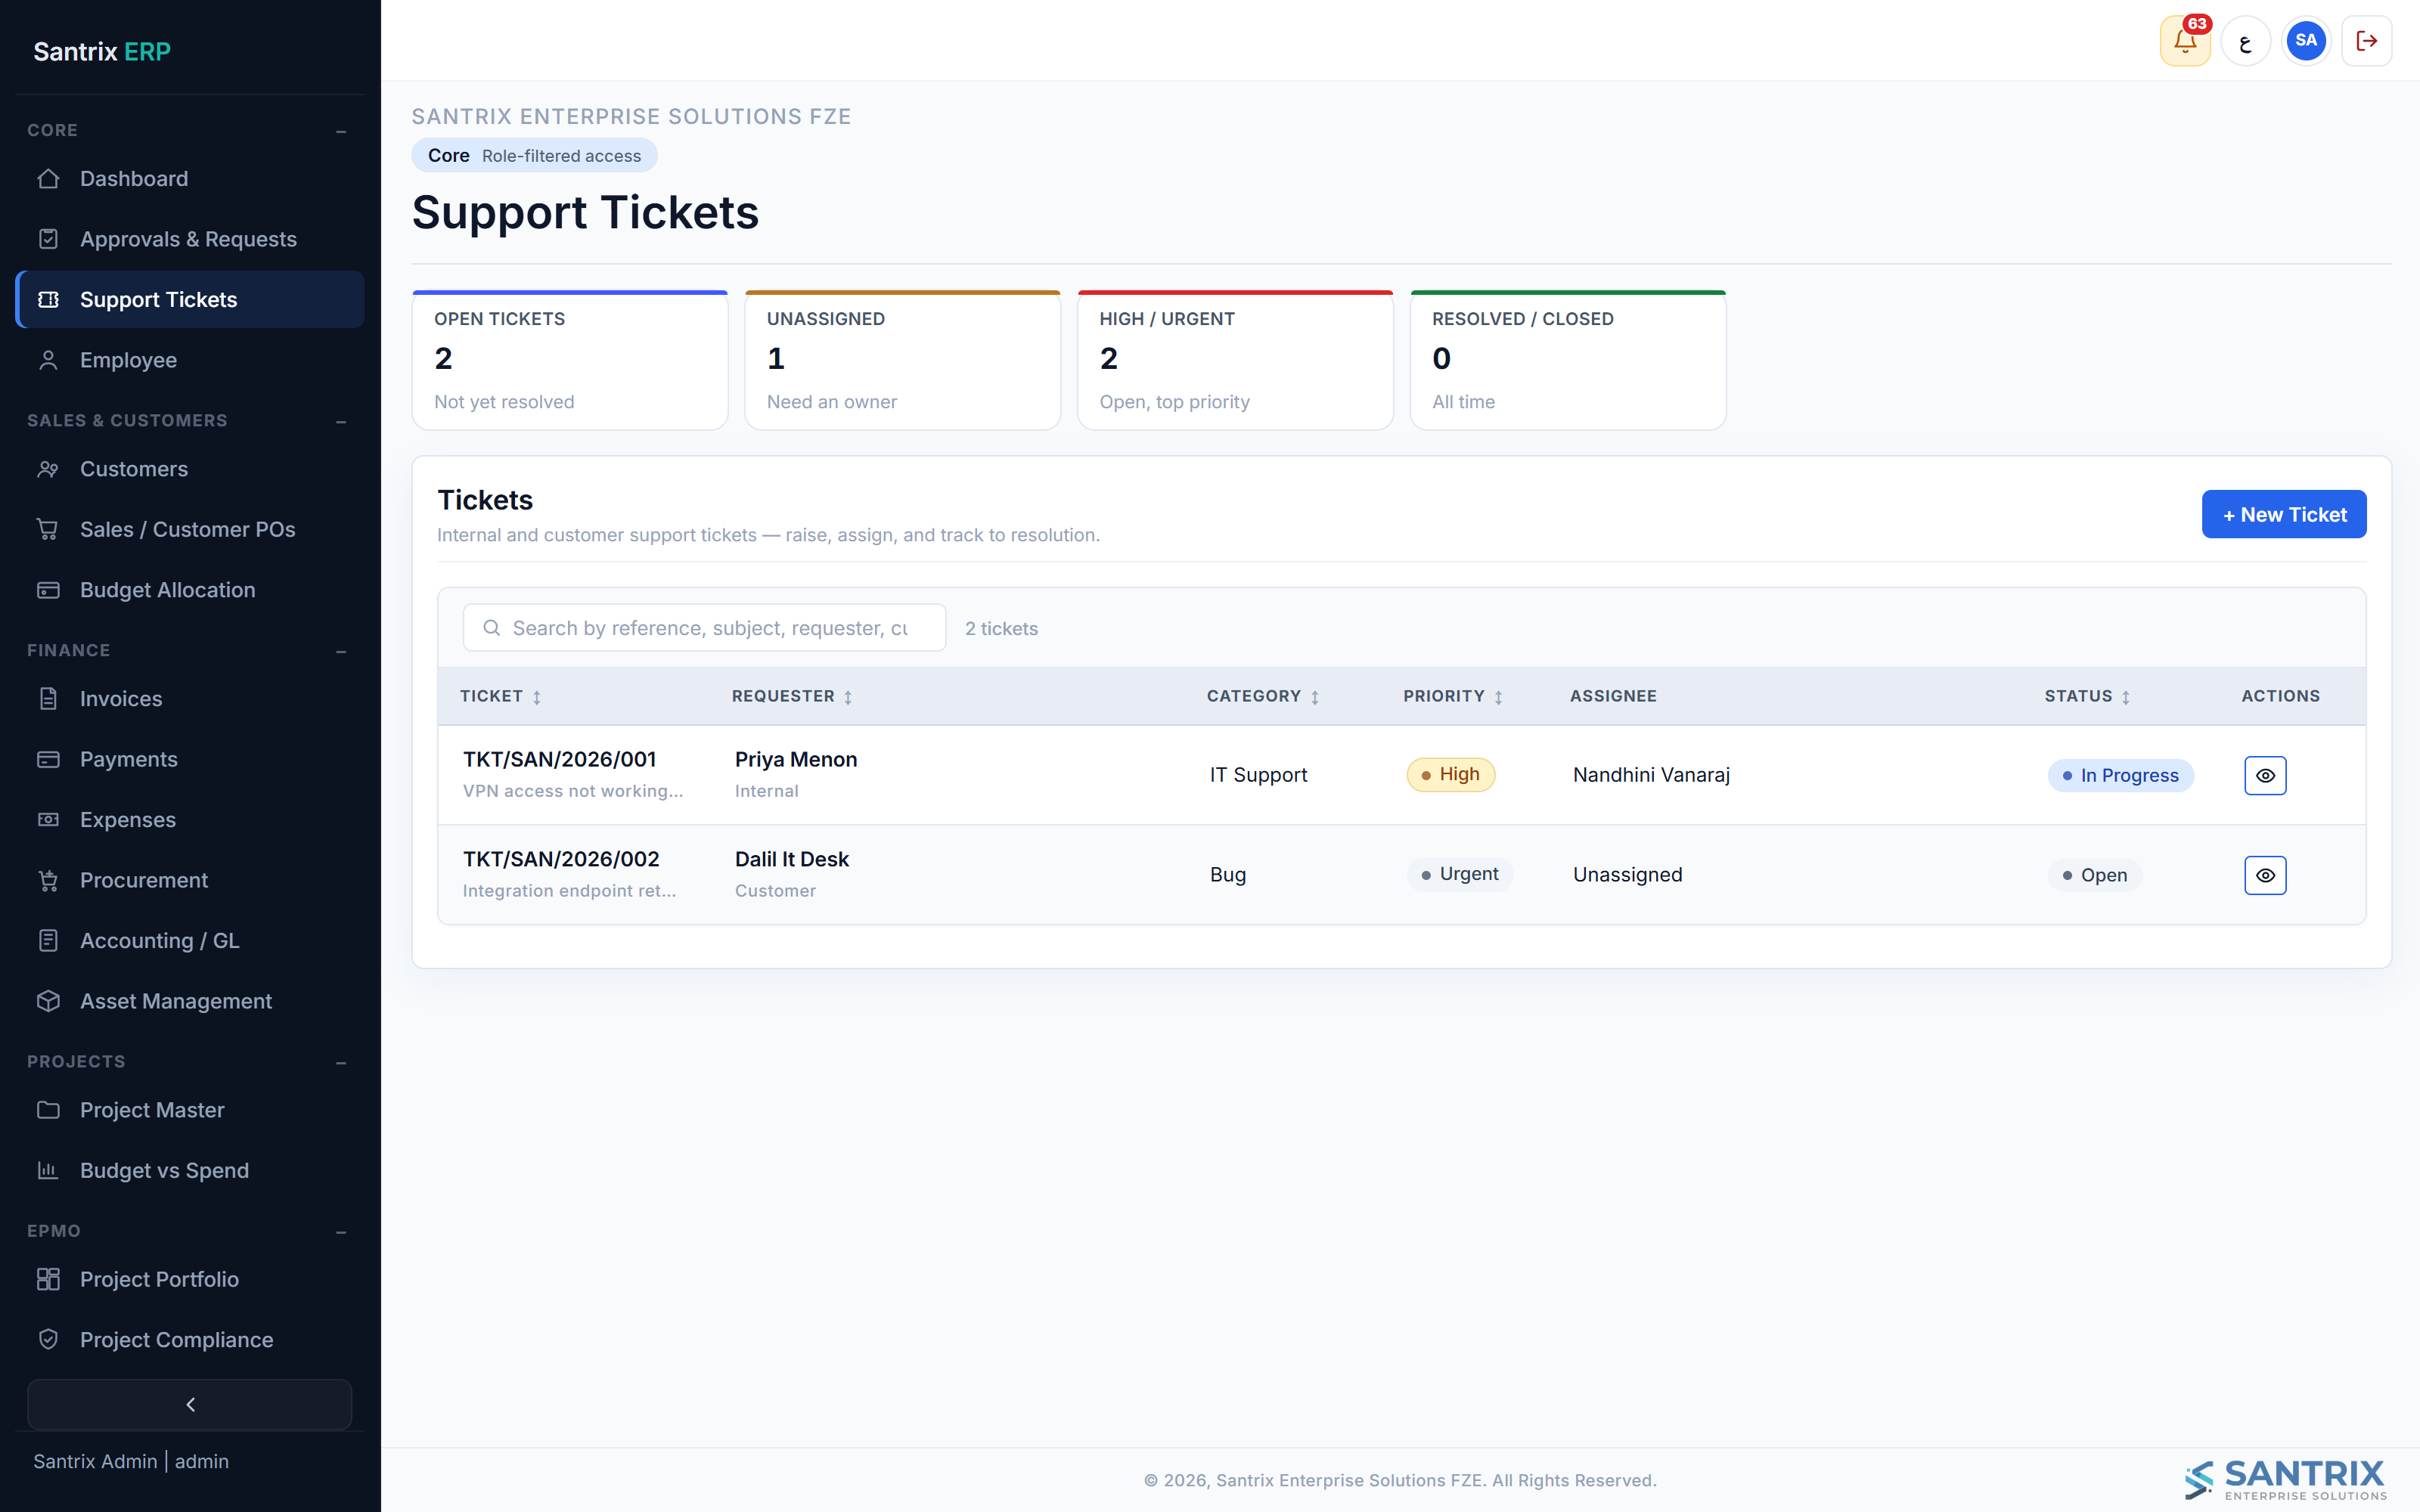The width and height of the screenshot is (2420, 1512).
Task: View ticket TKT/SAN/2026/001 via eye icon
Action: [2265, 775]
